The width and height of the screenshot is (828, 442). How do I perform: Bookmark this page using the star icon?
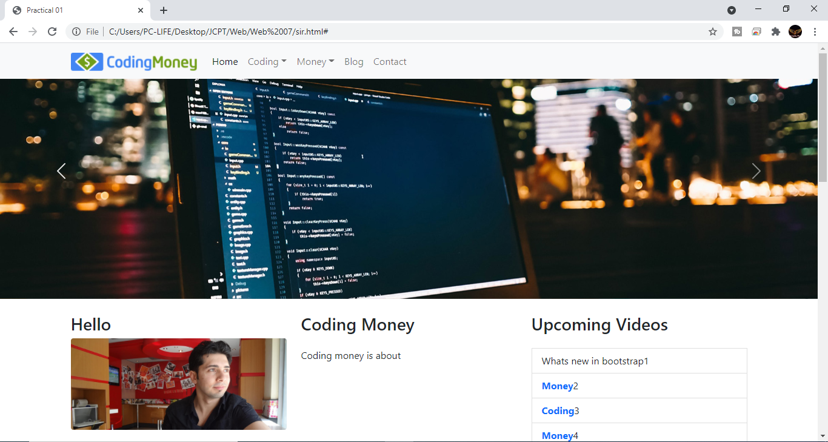[x=713, y=31]
